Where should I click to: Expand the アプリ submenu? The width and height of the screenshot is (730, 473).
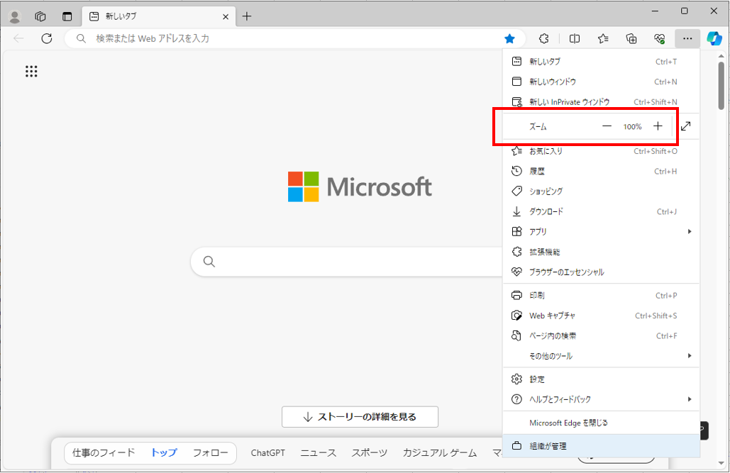[601, 231]
